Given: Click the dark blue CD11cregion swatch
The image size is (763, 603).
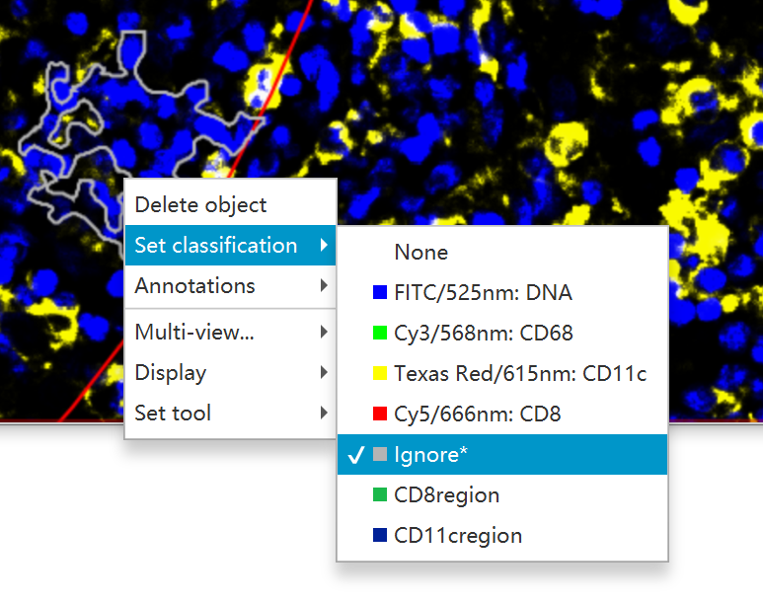Looking at the screenshot, I should pos(379,536).
